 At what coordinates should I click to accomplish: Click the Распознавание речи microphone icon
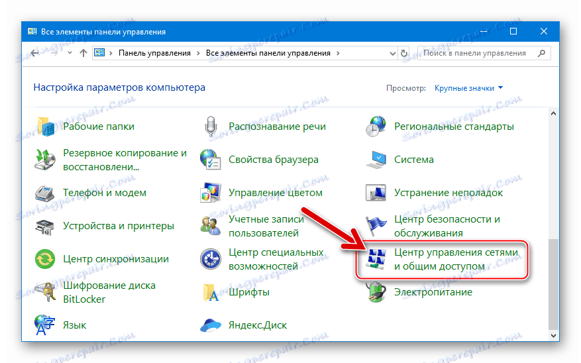click(211, 127)
